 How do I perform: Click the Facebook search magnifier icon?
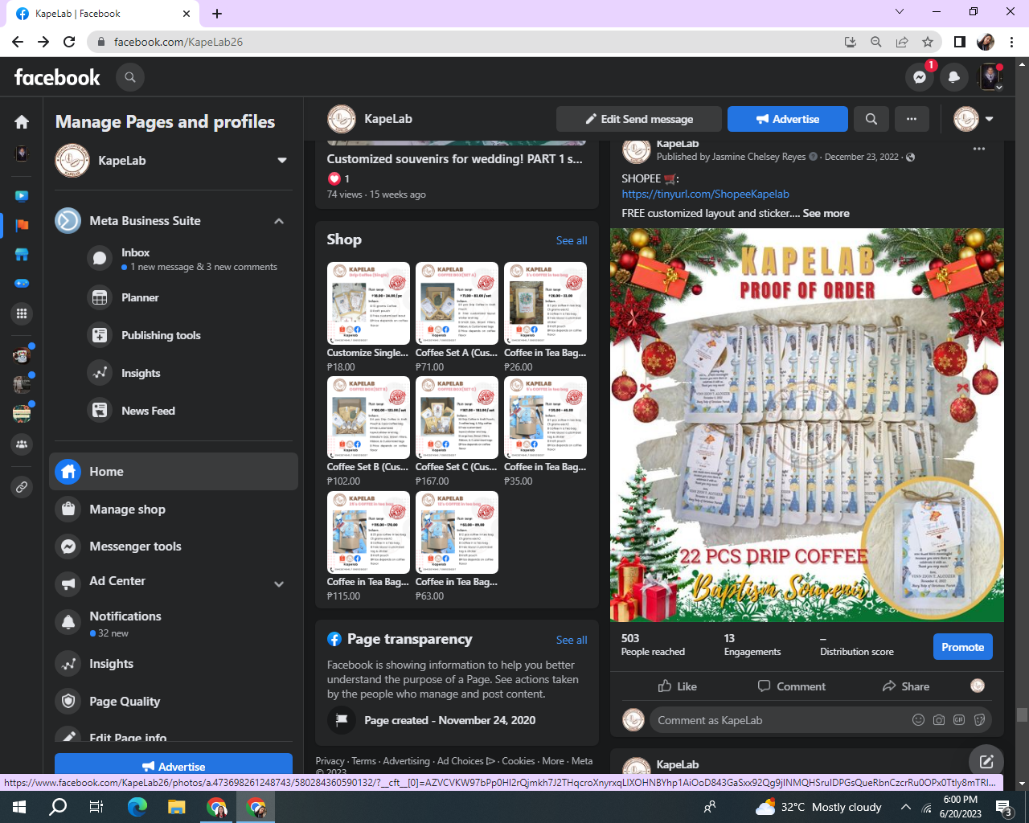coord(130,77)
